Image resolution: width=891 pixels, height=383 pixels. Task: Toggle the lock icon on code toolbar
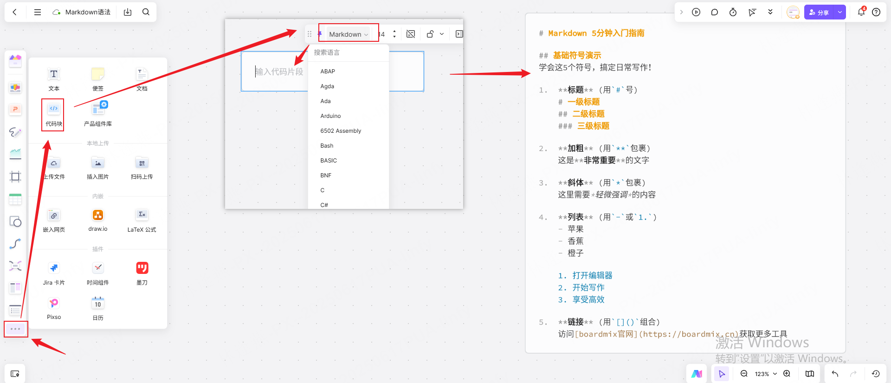click(430, 34)
